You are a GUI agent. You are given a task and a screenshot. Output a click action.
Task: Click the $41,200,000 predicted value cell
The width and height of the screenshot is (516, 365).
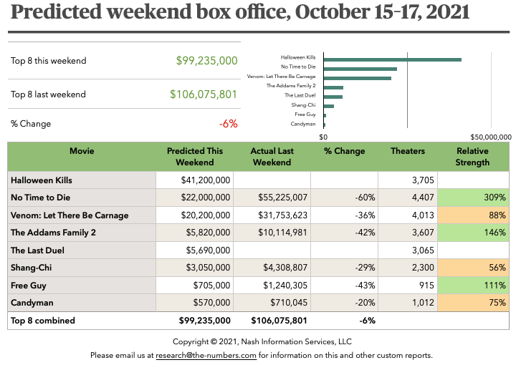coord(195,180)
